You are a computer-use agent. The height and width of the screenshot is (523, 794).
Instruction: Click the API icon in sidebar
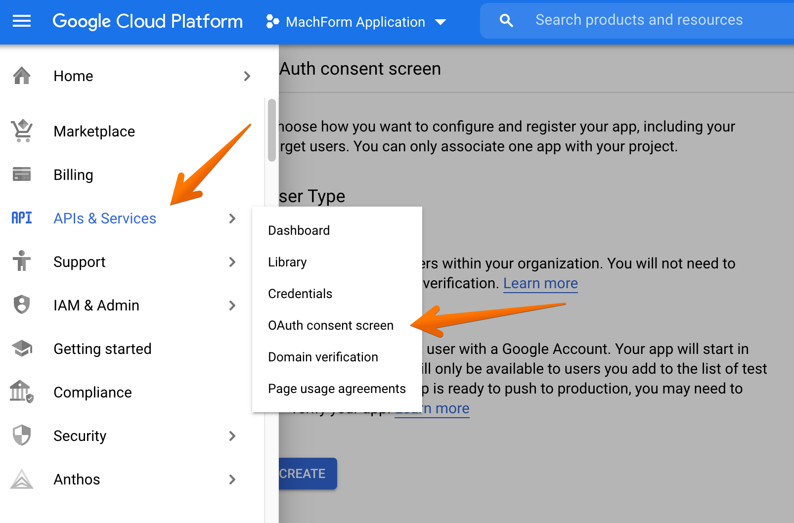[22, 218]
